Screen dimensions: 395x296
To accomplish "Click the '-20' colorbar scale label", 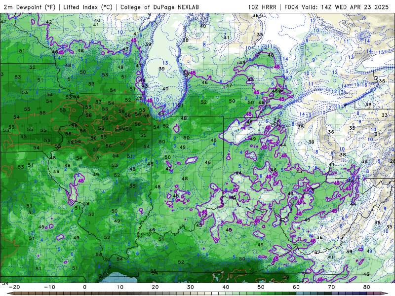I will [14, 287].
